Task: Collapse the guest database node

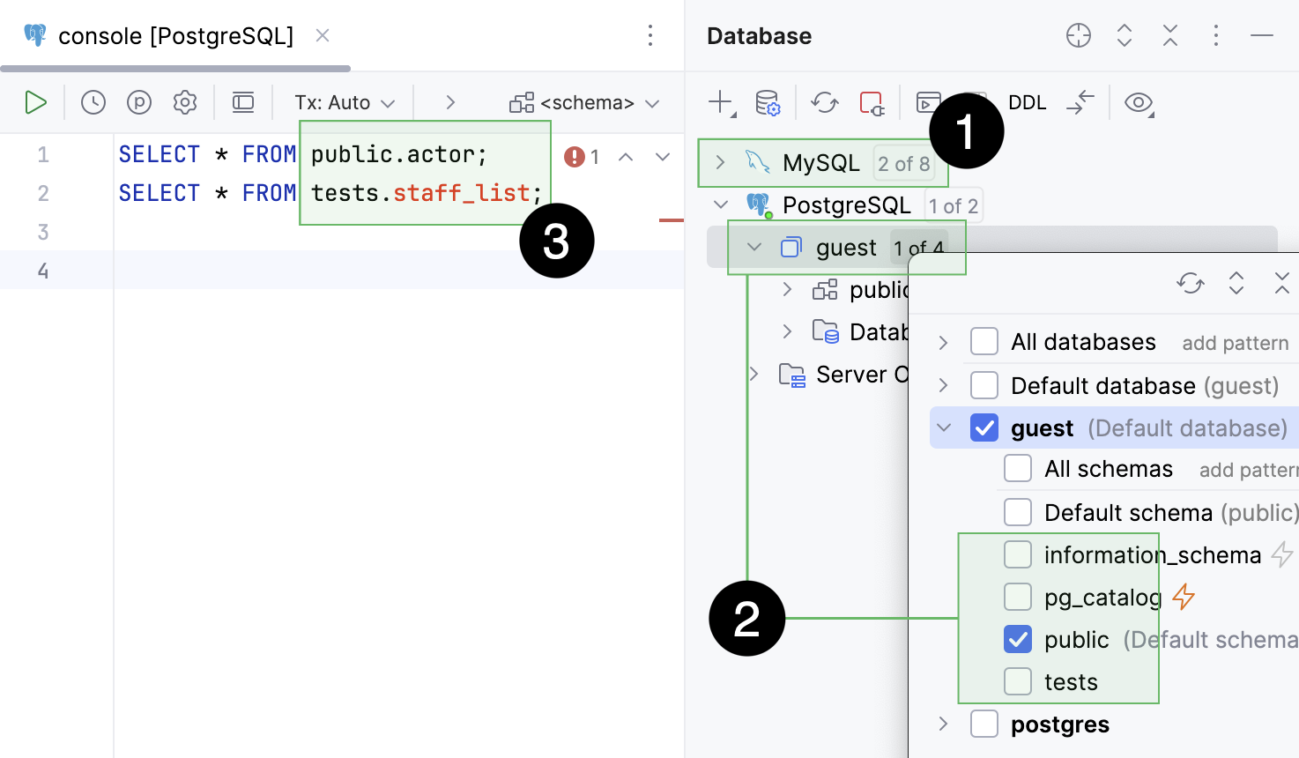Action: tap(753, 247)
